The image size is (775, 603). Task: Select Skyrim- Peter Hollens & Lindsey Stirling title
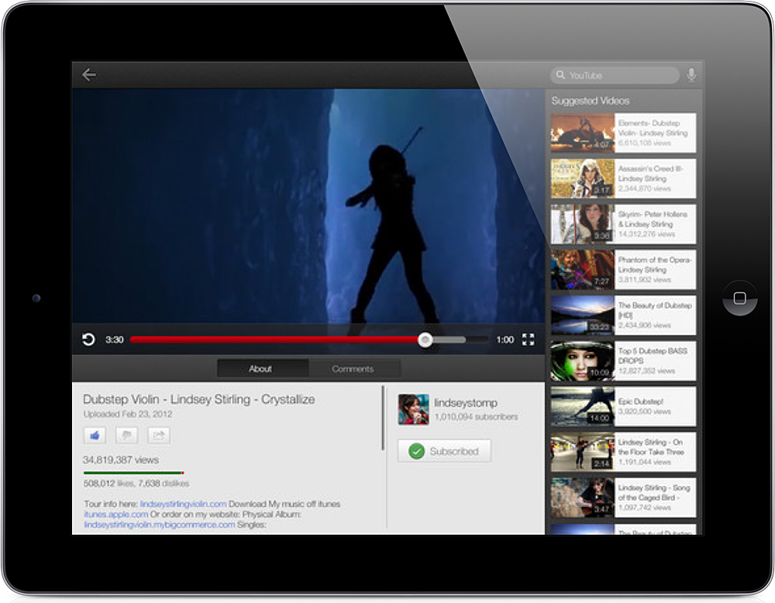[653, 219]
